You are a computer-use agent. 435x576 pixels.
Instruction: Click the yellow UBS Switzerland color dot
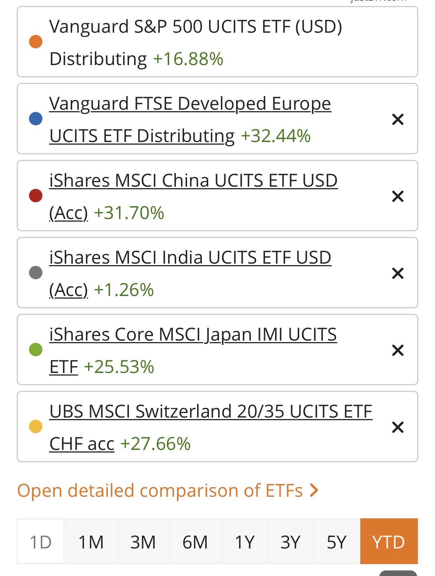(36, 427)
